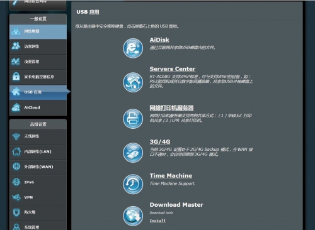The width and height of the screenshot is (315, 230).
Task: Click the 'USB 应用' page title
Action: point(88,12)
